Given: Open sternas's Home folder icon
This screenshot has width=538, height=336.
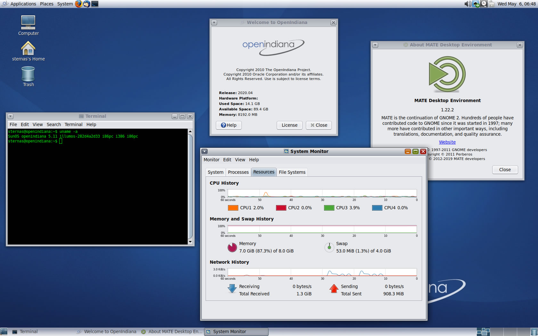Looking at the screenshot, I should 28,51.
